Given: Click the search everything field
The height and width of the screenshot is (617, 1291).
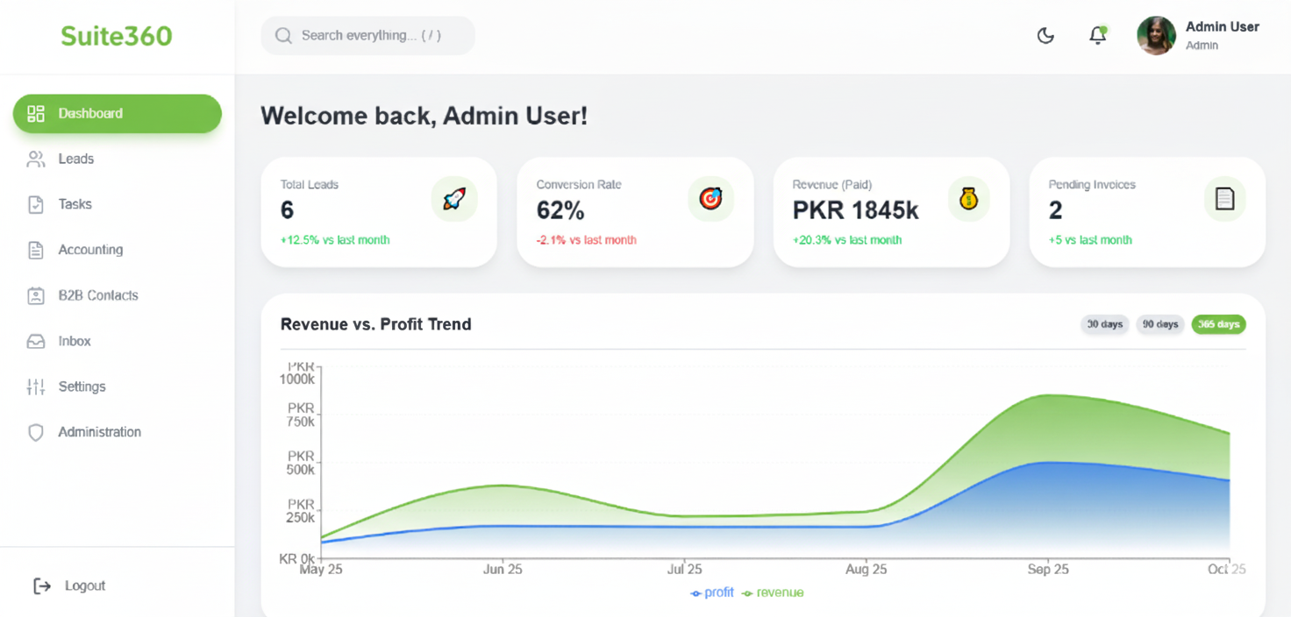Looking at the screenshot, I should pyautogui.click(x=367, y=35).
